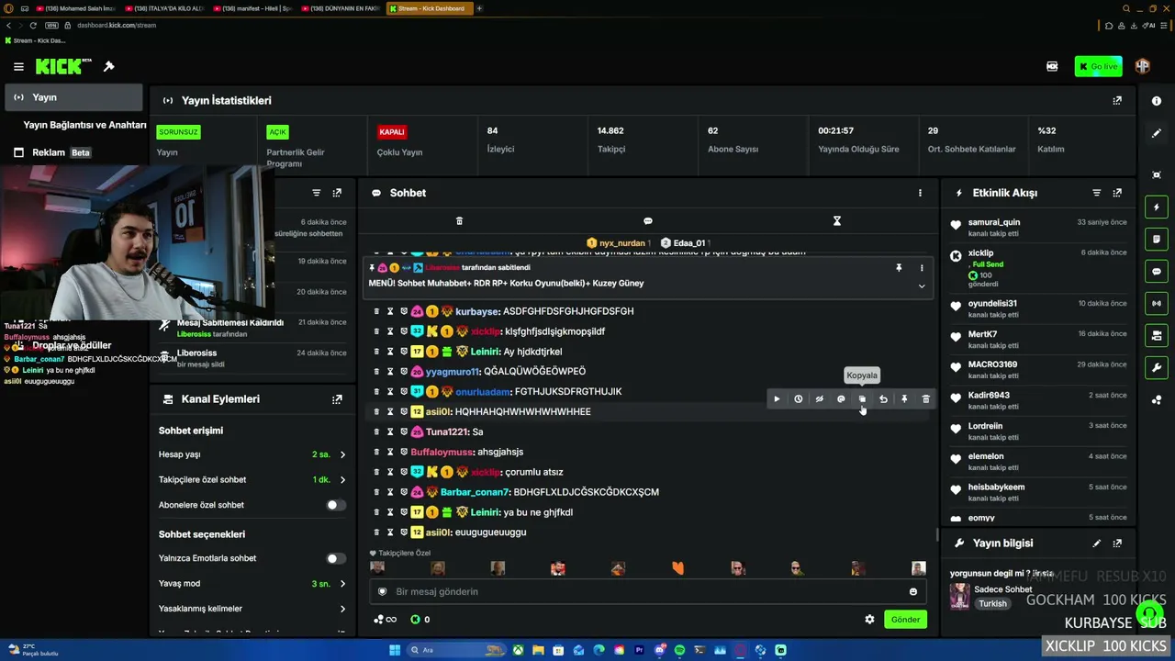
Task: Click the pencil edit icon in right sidebar
Action: tap(1157, 133)
